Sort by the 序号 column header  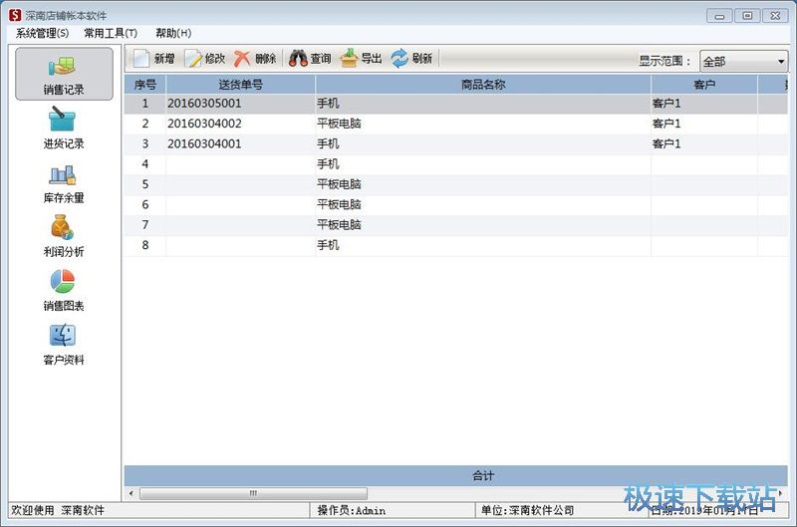tap(144, 85)
